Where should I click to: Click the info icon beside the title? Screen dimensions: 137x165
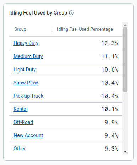tap(71, 13)
